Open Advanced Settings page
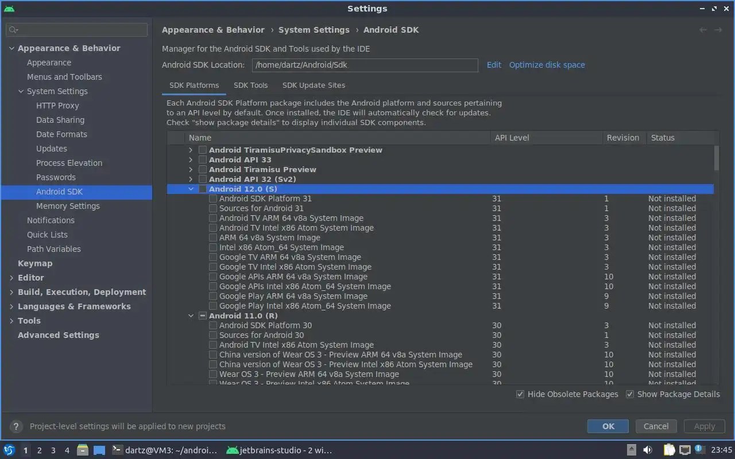Image resolution: width=735 pixels, height=459 pixels. pyautogui.click(x=59, y=335)
